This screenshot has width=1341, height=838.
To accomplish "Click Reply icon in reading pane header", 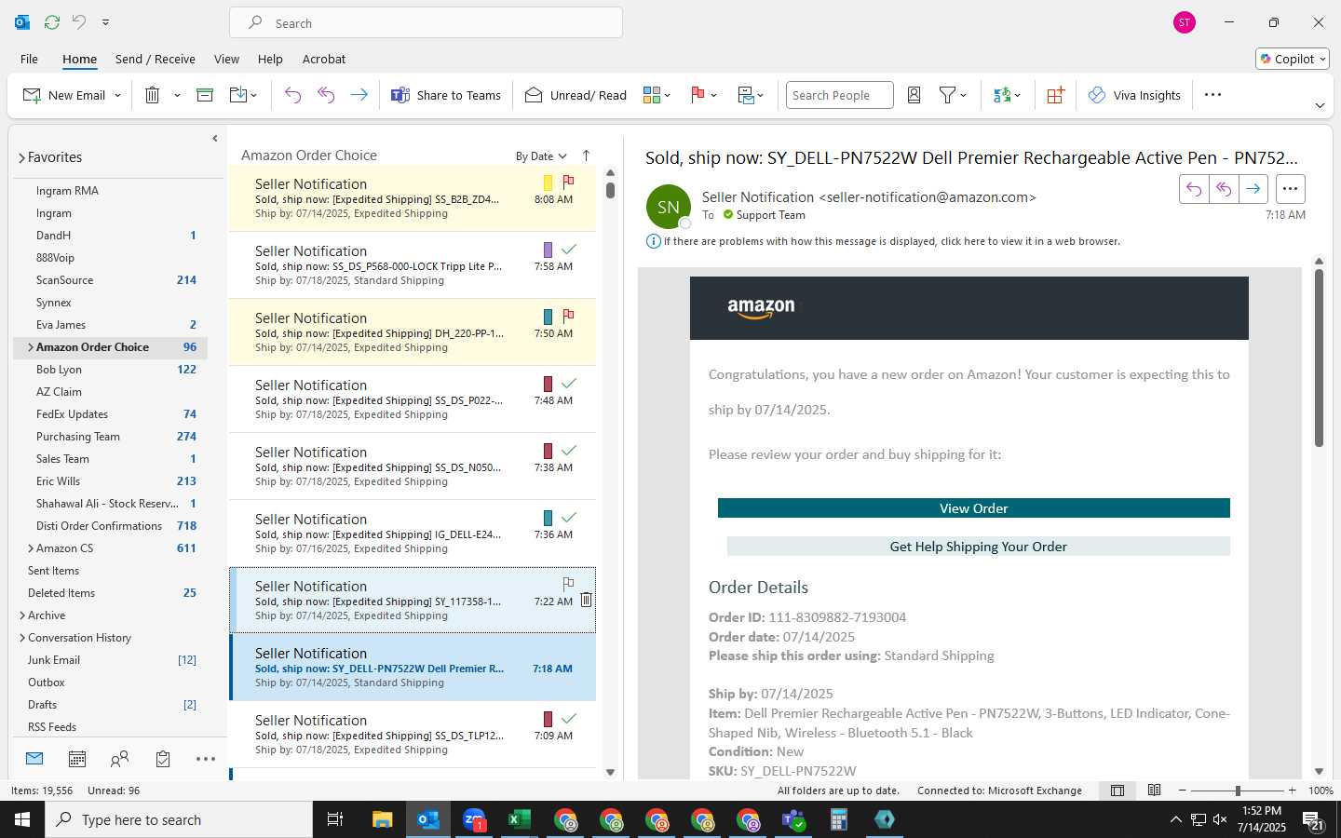I will (x=1194, y=189).
